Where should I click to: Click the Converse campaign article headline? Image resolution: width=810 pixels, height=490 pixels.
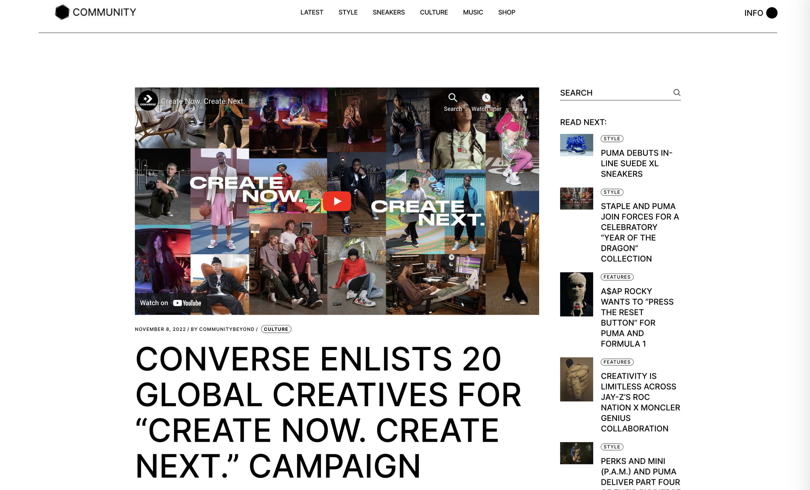(328, 413)
